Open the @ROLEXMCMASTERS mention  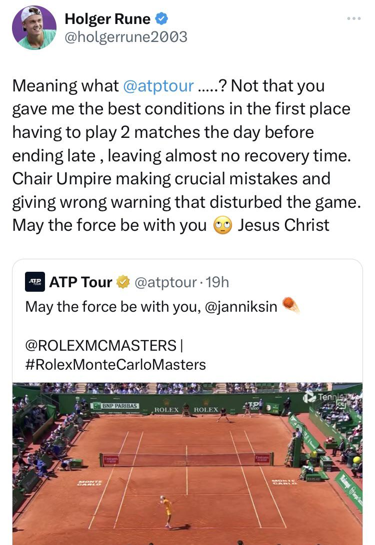coord(100,345)
